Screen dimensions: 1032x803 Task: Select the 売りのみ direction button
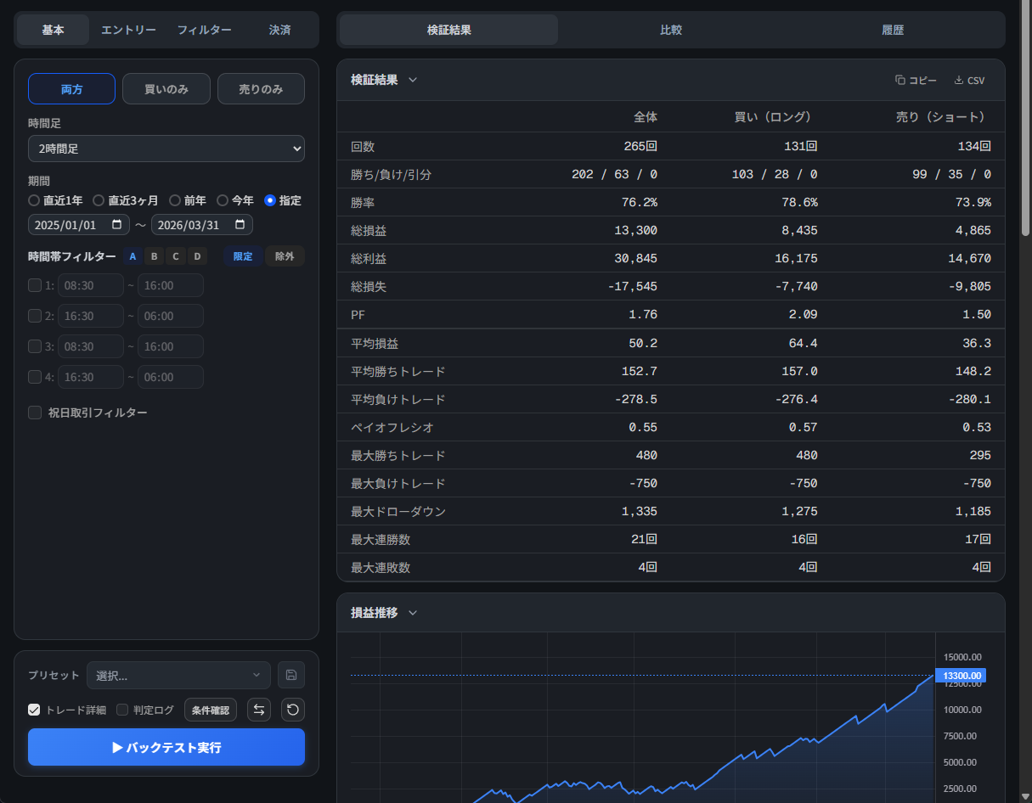tap(261, 89)
